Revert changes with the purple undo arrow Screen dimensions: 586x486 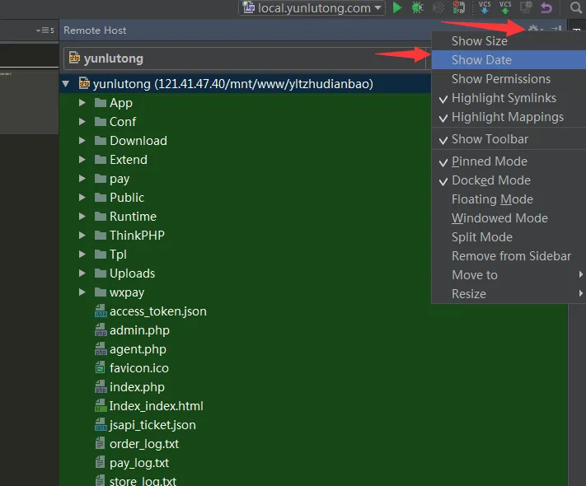[546, 7]
